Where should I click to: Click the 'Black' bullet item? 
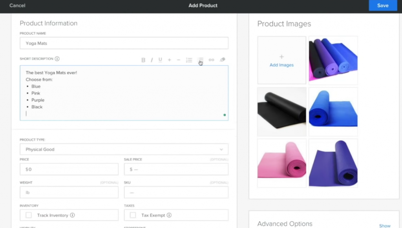click(x=37, y=107)
